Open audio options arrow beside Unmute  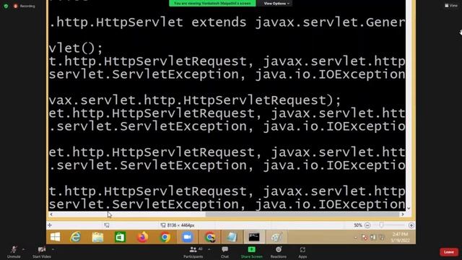point(23,249)
